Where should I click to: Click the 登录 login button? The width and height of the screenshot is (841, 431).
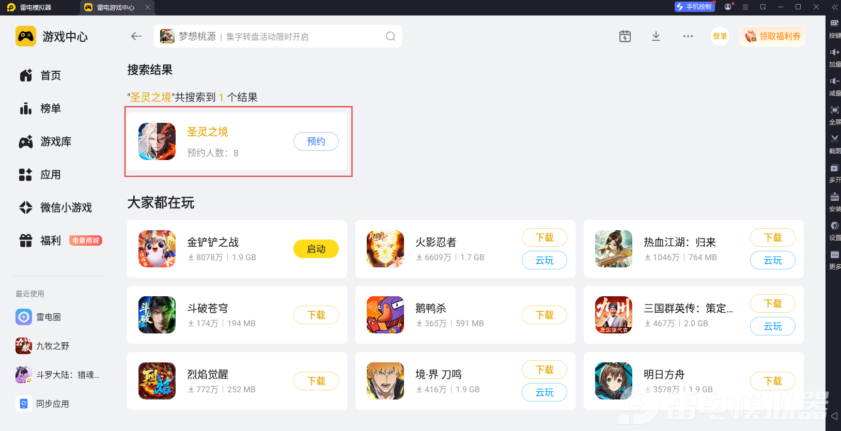tap(720, 36)
